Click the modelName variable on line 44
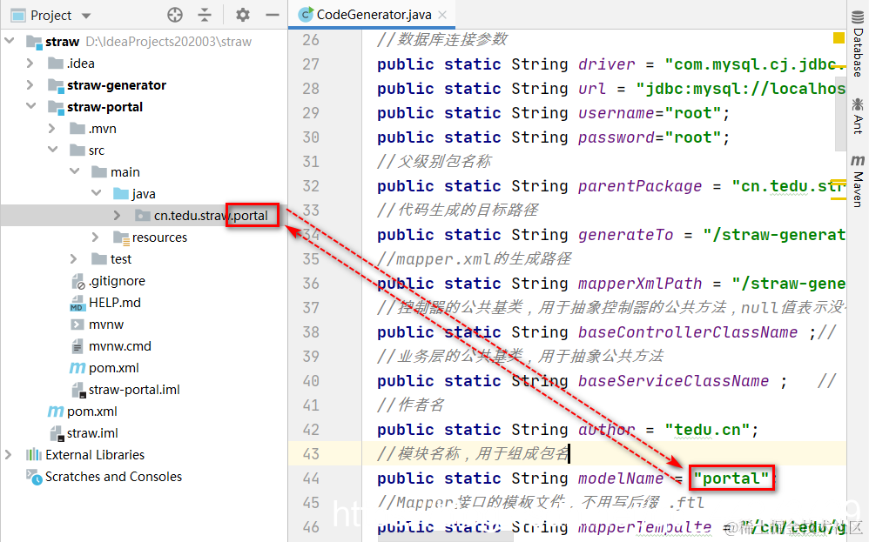This screenshot has height=542, width=869. [x=621, y=478]
